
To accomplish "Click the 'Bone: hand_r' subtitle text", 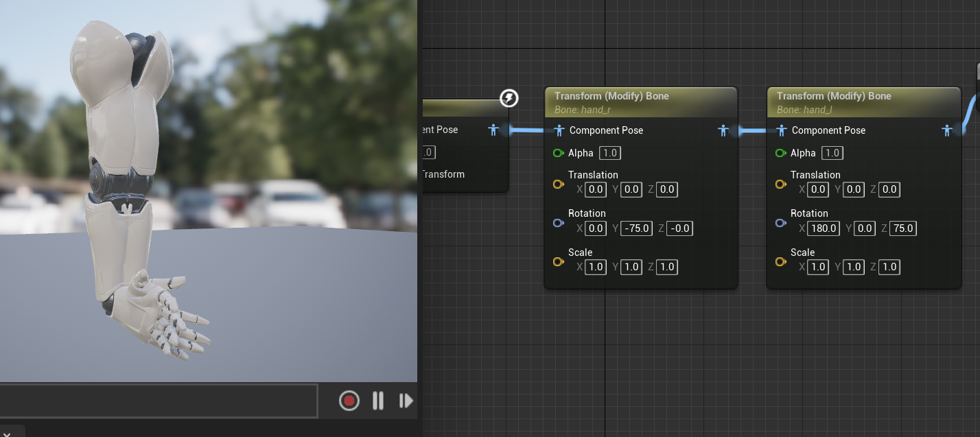I will coord(582,110).
